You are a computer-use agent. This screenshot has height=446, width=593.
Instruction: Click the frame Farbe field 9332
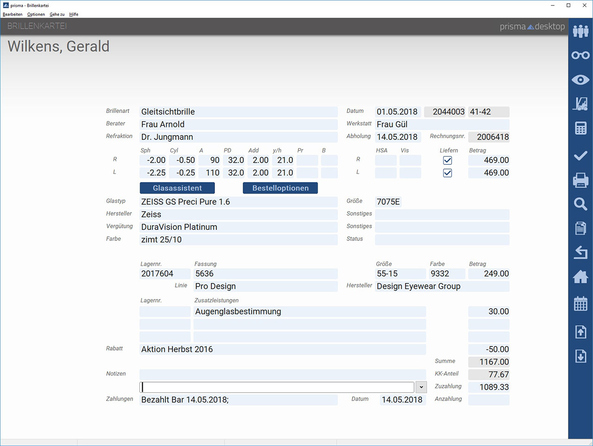(447, 274)
